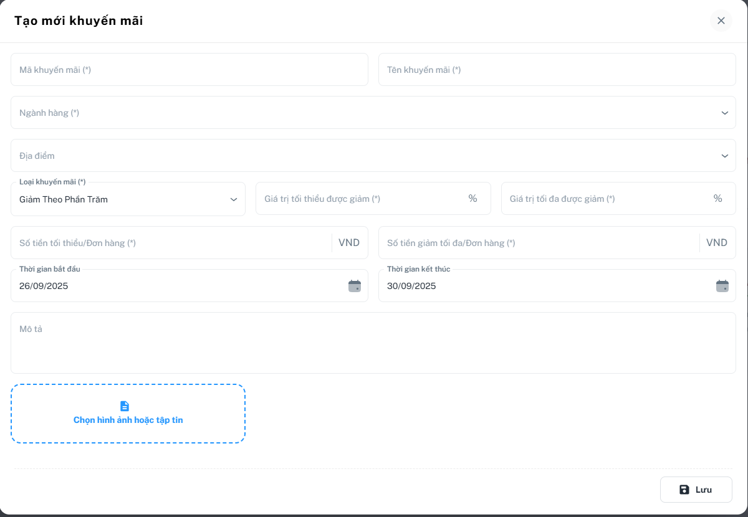
Task: Open the end date calendar picker icon
Action: (722, 286)
